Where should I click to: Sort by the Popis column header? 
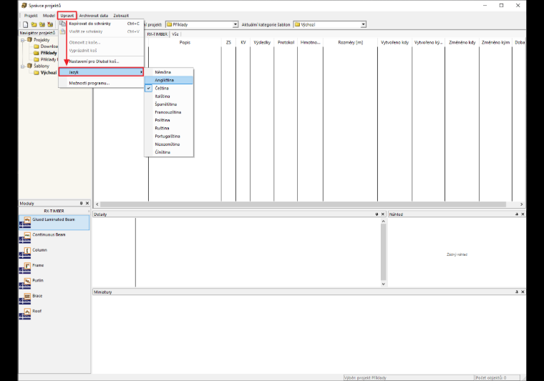(185, 42)
